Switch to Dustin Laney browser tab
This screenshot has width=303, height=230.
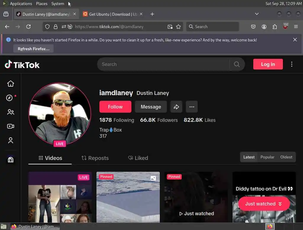(x=46, y=14)
